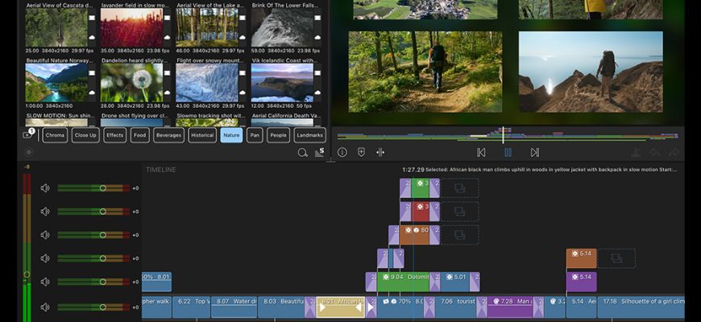The height and width of the screenshot is (322, 701).
Task: Toggle the Chroma tag filter
Action: [x=55, y=135]
